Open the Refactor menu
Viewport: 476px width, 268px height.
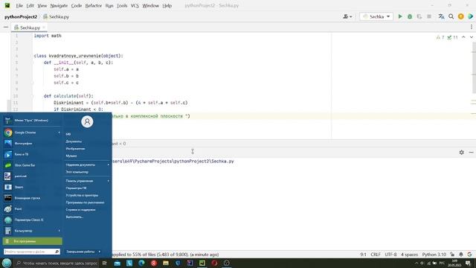[94, 5]
